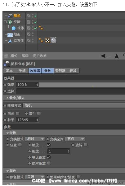Select the checkerboard texture tag on 立方体

[47, 40]
